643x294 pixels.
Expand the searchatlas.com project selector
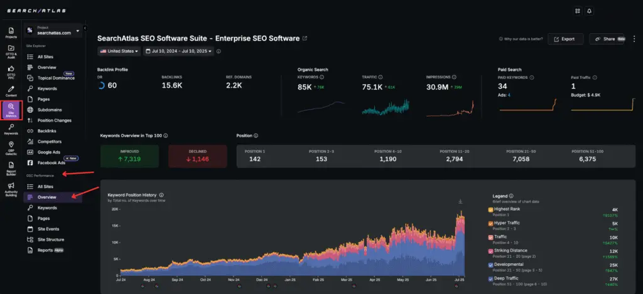[x=53, y=30]
